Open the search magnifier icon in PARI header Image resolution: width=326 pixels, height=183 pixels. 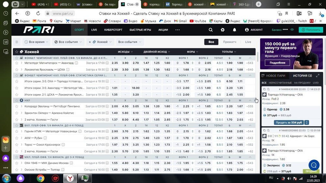[x=211, y=30]
